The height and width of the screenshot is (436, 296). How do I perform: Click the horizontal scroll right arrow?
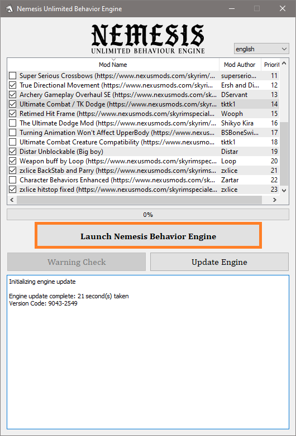click(275, 200)
